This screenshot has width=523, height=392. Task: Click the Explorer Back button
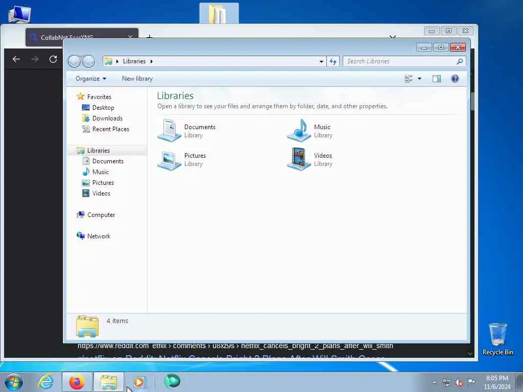pyautogui.click(x=75, y=61)
